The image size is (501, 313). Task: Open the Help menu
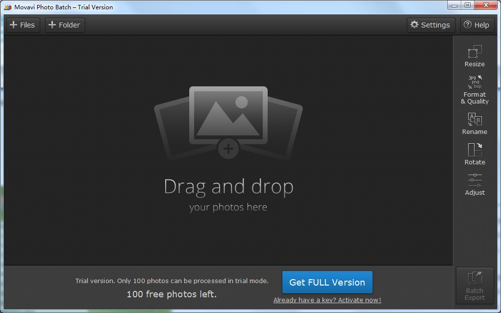click(x=476, y=25)
